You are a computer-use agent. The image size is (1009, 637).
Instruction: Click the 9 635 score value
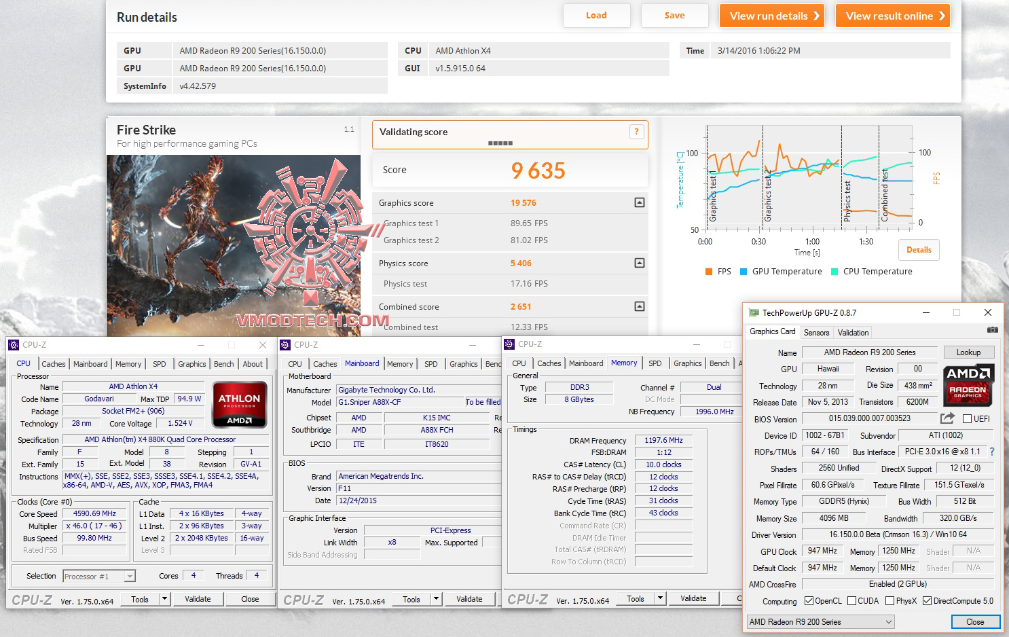point(538,170)
